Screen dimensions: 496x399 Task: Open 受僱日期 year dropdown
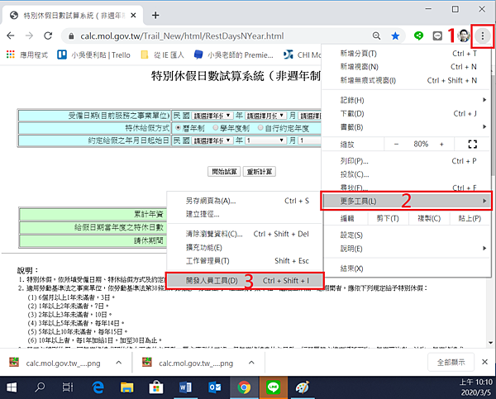(212, 116)
